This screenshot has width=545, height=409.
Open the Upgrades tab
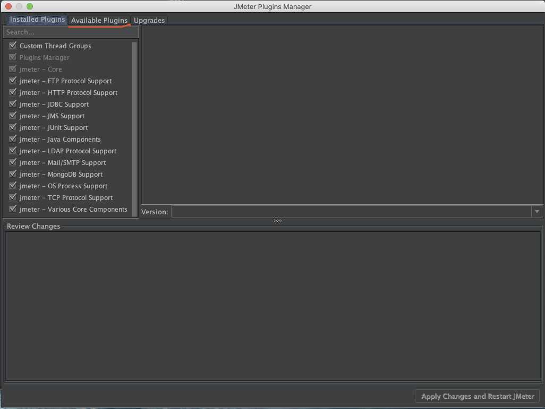(149, 21)
